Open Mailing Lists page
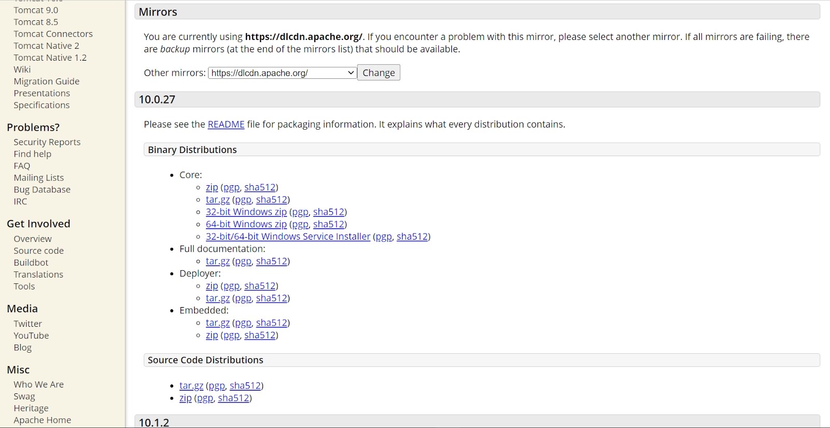Image resolution: width=830 pixels, height=428 pixels. 38,178
